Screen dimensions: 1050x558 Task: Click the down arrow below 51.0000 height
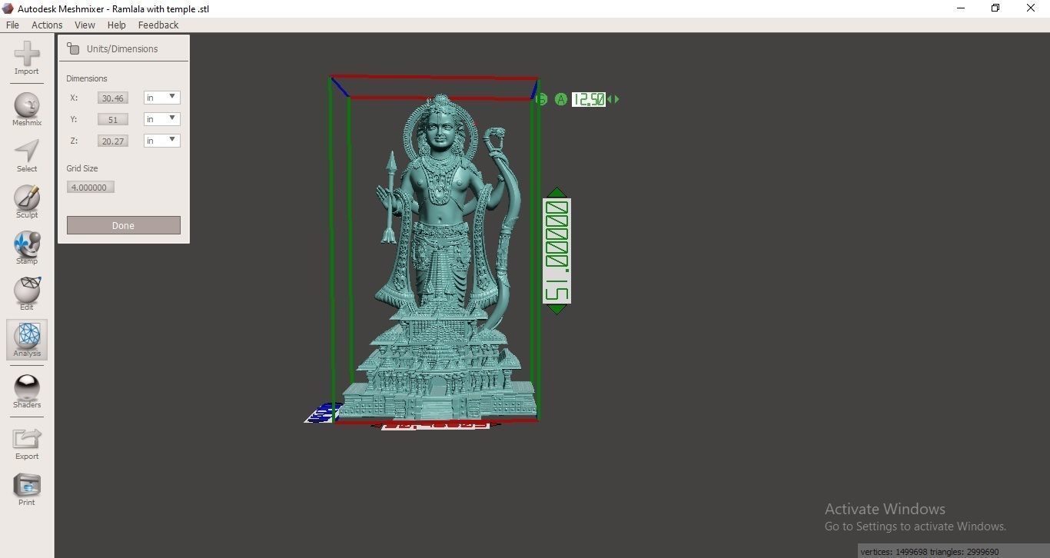(x=557, y=309)
